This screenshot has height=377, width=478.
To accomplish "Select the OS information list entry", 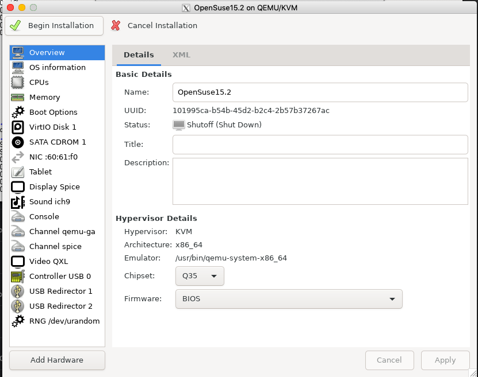I will (58, 68).
